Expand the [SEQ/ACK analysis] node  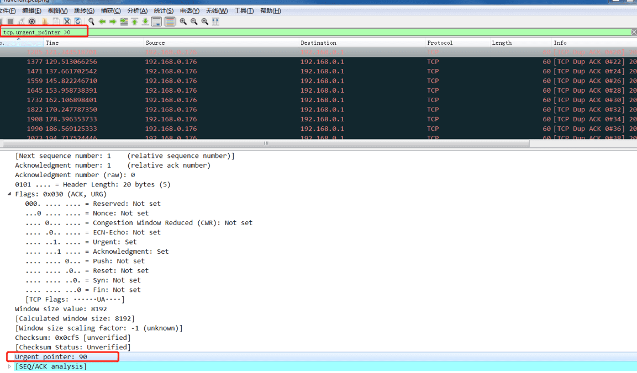[x=9, y=366]
